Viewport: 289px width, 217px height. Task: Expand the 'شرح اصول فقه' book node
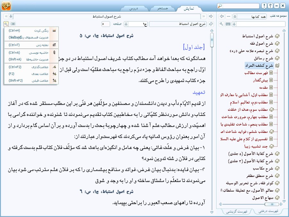[x=277, y=43]
